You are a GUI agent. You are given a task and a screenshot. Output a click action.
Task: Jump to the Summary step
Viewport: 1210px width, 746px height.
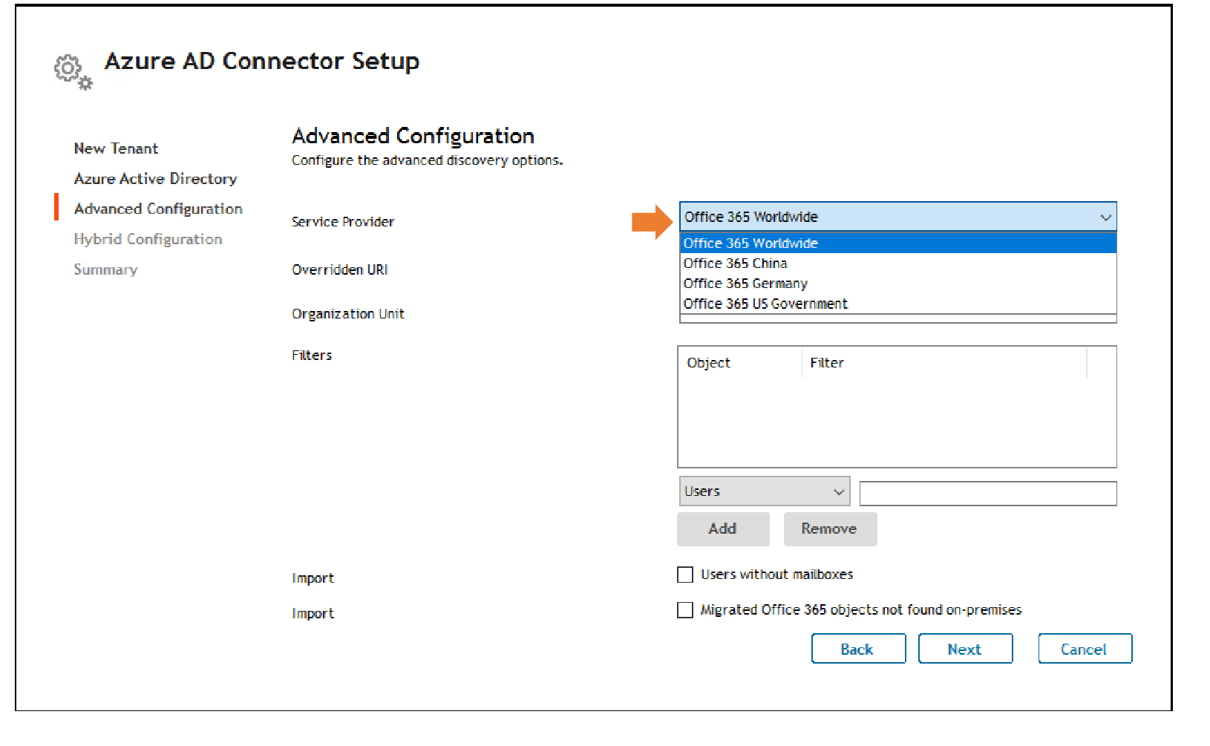105,269
